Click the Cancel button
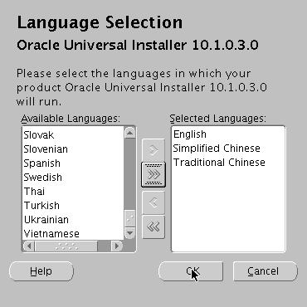This screenshot has width=307, height=307. click(266, 271)
